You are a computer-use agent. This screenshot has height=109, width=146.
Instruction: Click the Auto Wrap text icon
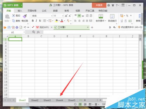pyautogui.click(x=112, y=16)
